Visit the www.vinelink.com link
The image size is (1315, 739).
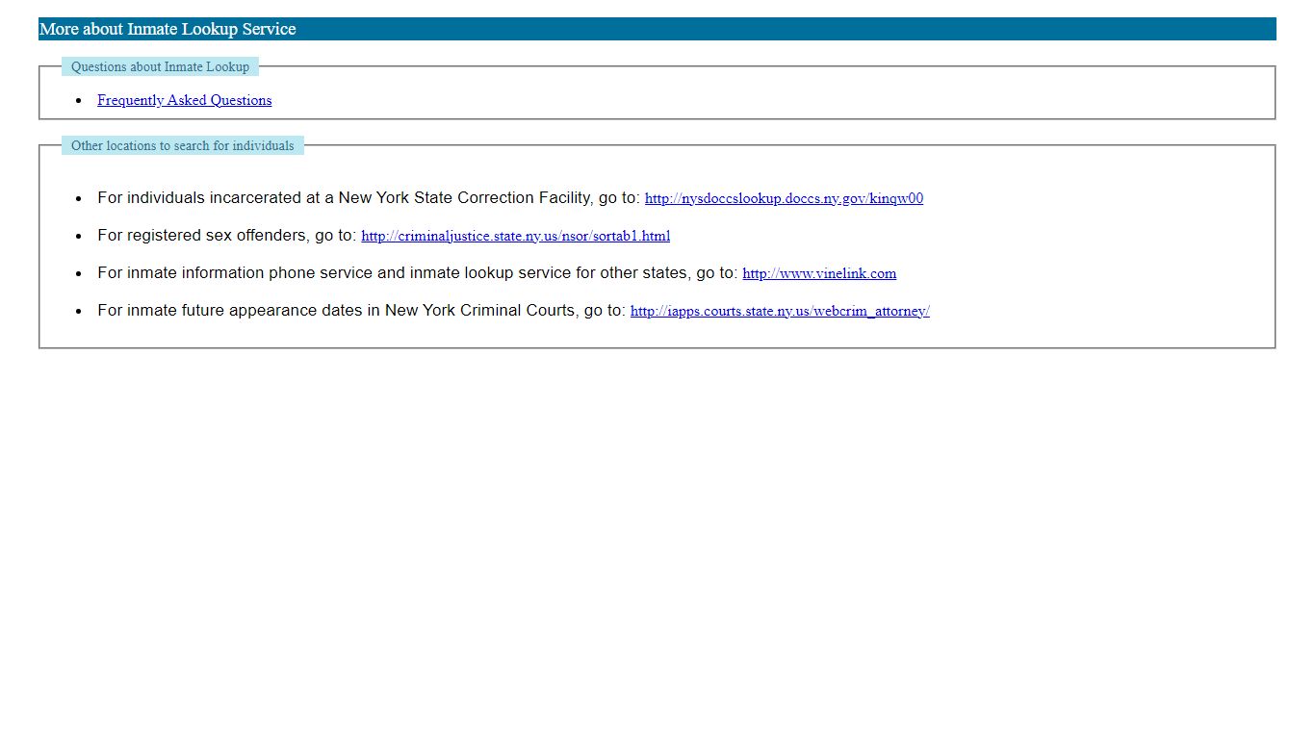click(x=819, y=273)
